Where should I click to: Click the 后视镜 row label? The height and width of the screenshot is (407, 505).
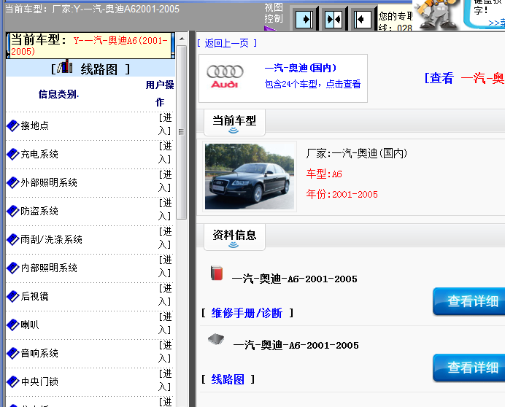pos(35,296)
